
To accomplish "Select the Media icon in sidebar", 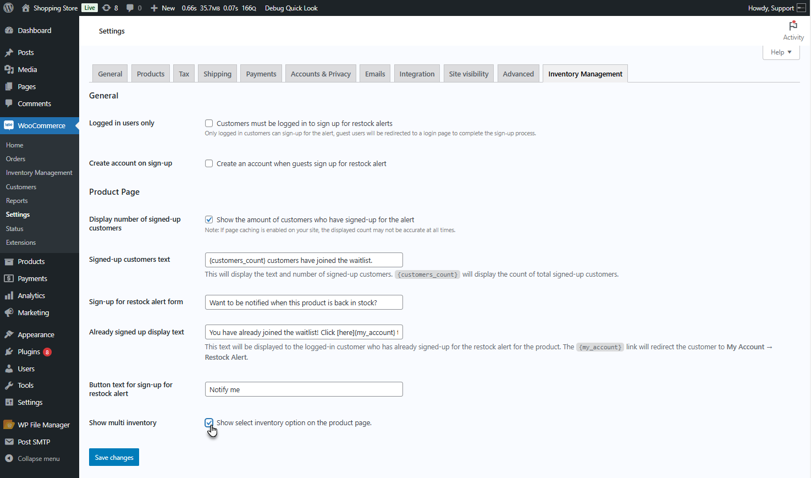I will (x=9, y=69).
